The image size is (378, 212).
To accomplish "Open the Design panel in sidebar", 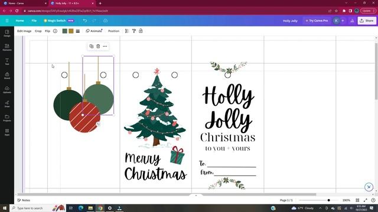I will 7,33.
